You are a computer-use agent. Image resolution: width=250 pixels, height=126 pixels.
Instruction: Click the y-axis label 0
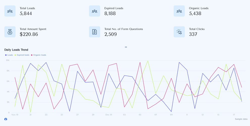(x=9, y=113)
